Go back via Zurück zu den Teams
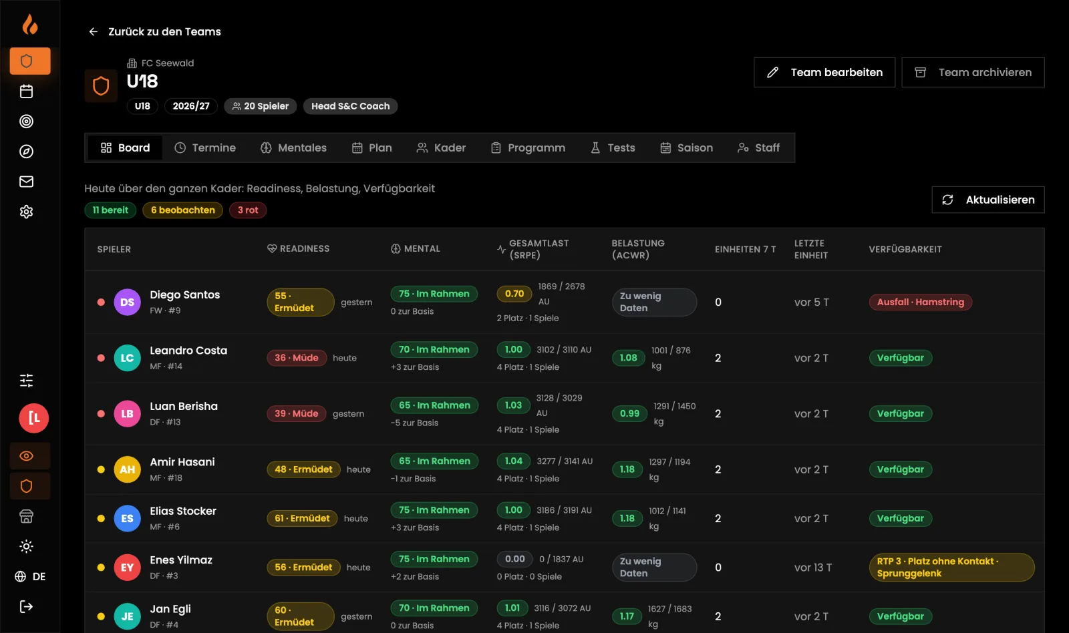 click(154, 31)
